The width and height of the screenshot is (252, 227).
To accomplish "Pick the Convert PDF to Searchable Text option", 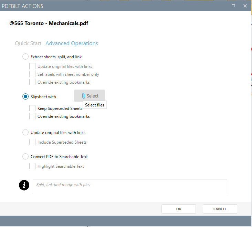I will coord(25,156).
